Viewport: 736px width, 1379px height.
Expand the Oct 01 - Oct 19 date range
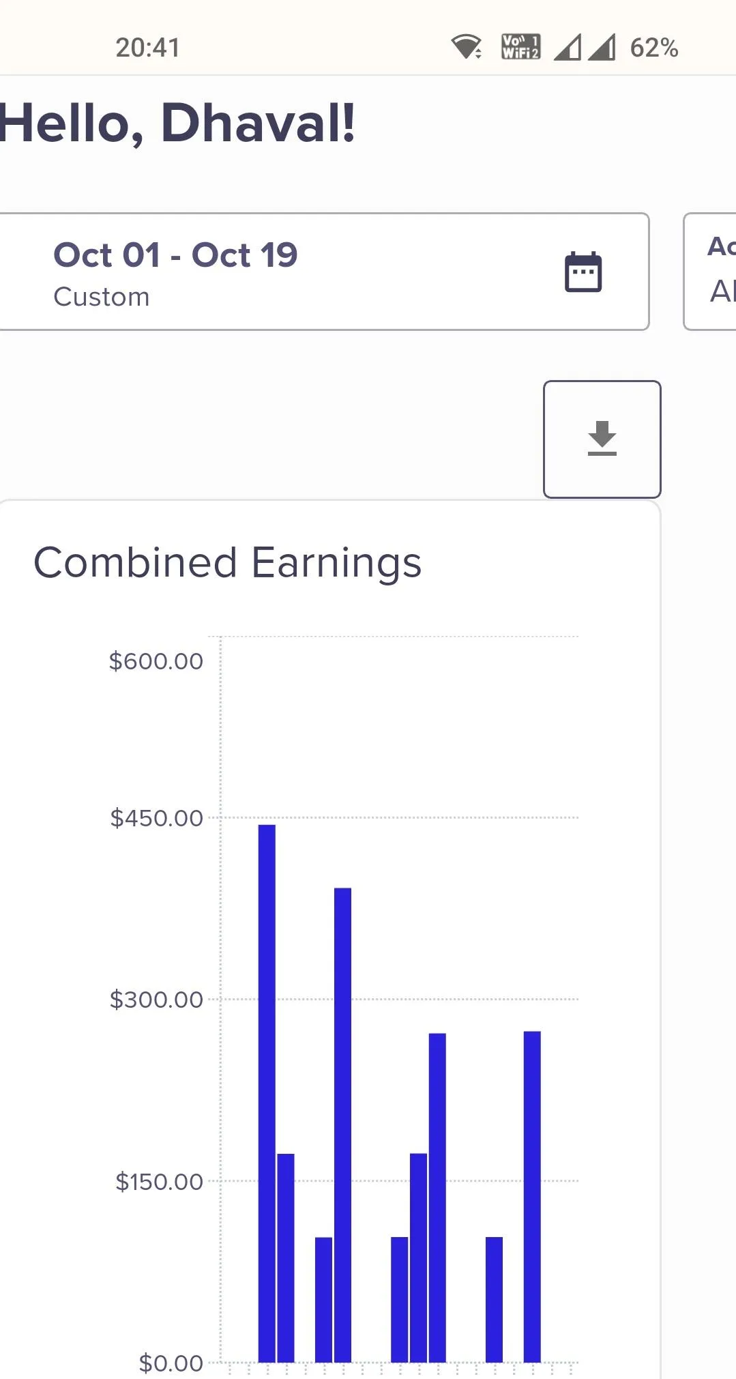point(175,255)
